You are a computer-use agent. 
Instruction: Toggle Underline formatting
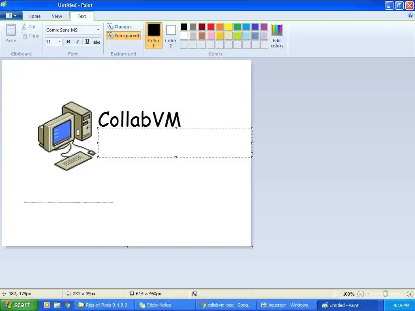coord(87,42)
